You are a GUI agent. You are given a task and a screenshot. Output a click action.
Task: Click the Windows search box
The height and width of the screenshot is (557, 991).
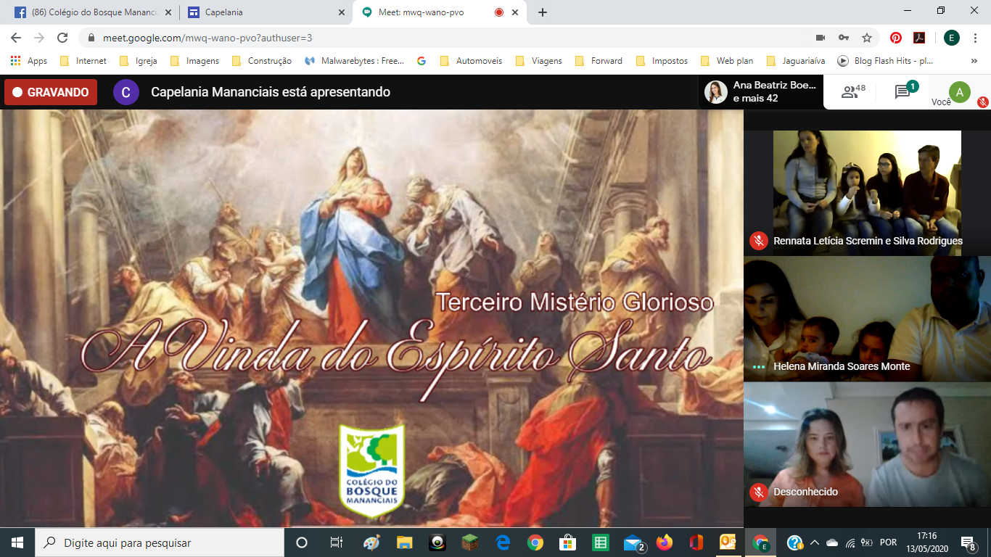coord(159,542)
